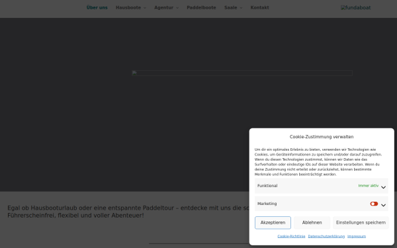
Task: Click the Marketing category label
Action: [267, 204]
